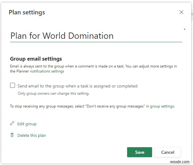Screen dimensions: 193x165
Task: Save the plan settings
Action: pos(140,152)
